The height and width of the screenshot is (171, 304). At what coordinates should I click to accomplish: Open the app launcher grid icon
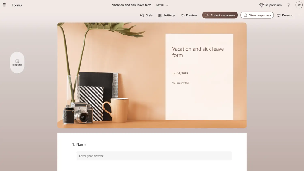[x=5, y=5]
